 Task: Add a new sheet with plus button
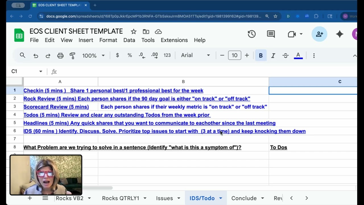click(x=30, y=198)
